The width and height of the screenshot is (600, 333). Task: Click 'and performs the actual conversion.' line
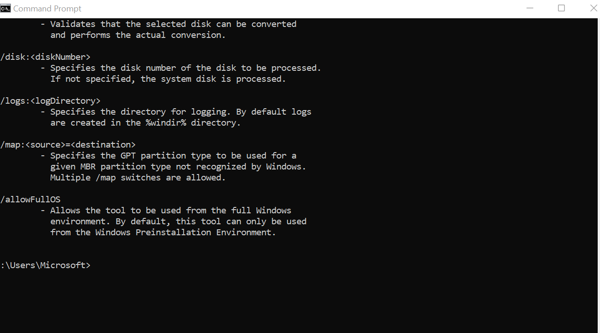pos(138,35)
